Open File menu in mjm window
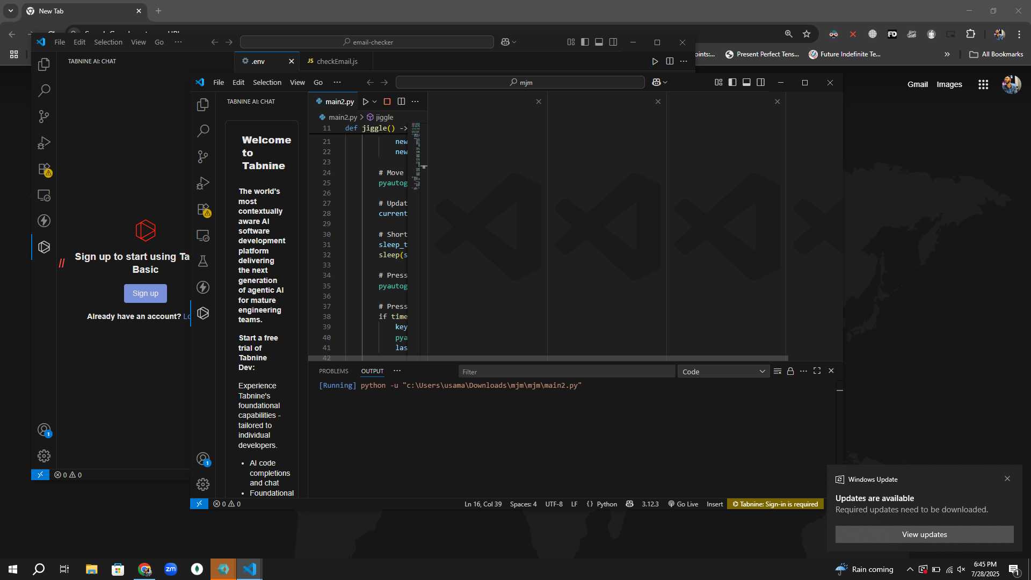 tap(219, 82)
